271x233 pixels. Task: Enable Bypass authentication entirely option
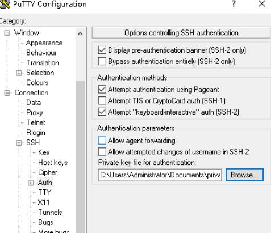tap(102, 61)
